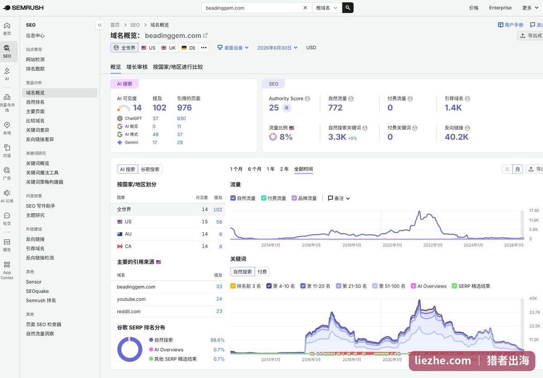The image size is (543, 378).
Task: Select the 1 年 time range
Action: tap(271, 169)
